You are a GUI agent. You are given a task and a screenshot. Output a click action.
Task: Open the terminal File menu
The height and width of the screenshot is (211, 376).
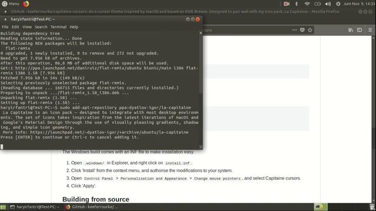click(x=5, y=27)
